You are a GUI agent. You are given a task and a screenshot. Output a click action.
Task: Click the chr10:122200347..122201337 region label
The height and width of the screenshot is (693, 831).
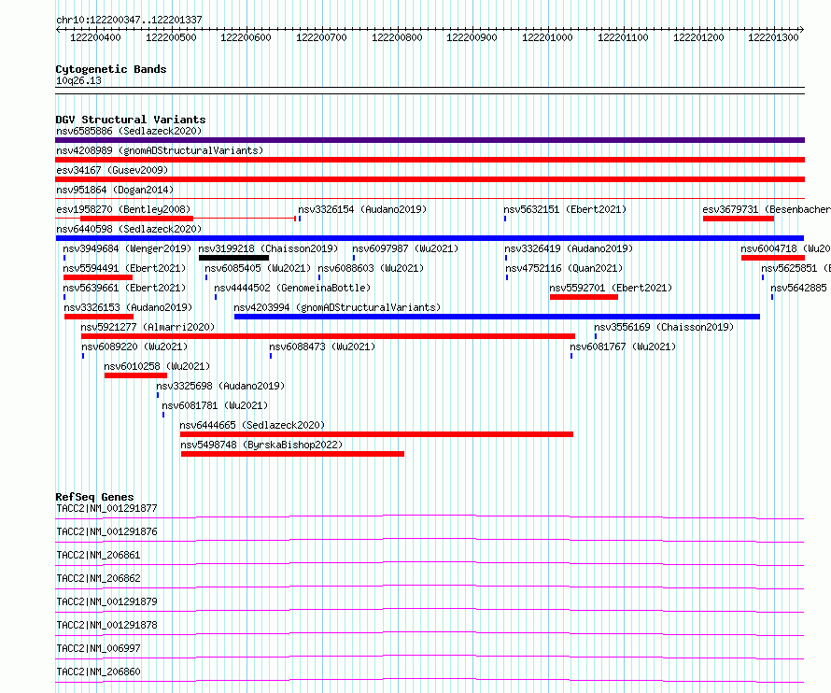pos(129,21)
